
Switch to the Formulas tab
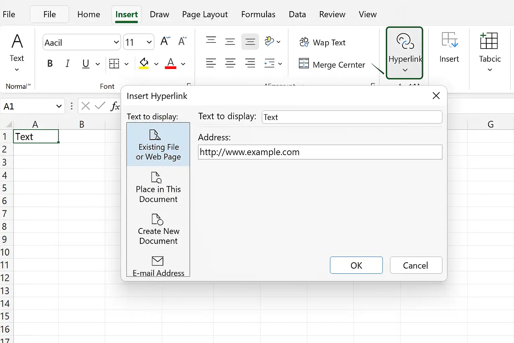258,14
